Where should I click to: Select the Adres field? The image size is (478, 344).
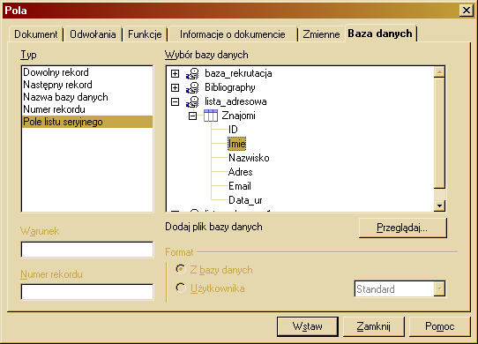240,172
